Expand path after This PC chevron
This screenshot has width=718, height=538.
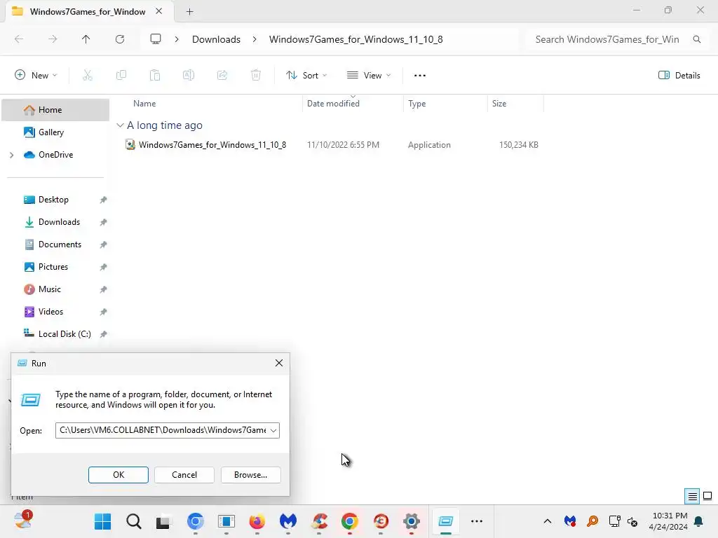pos(177,39)
